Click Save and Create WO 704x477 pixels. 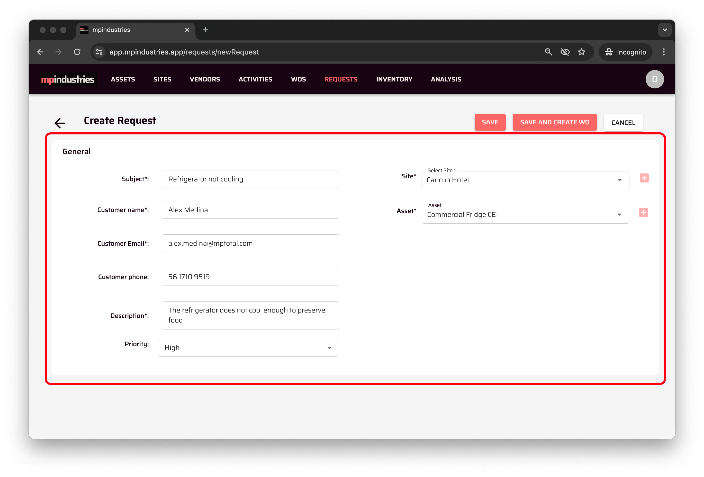point(554,122)
